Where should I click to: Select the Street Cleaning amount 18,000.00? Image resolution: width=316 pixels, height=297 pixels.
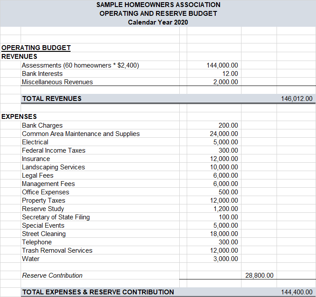(224, 234)
